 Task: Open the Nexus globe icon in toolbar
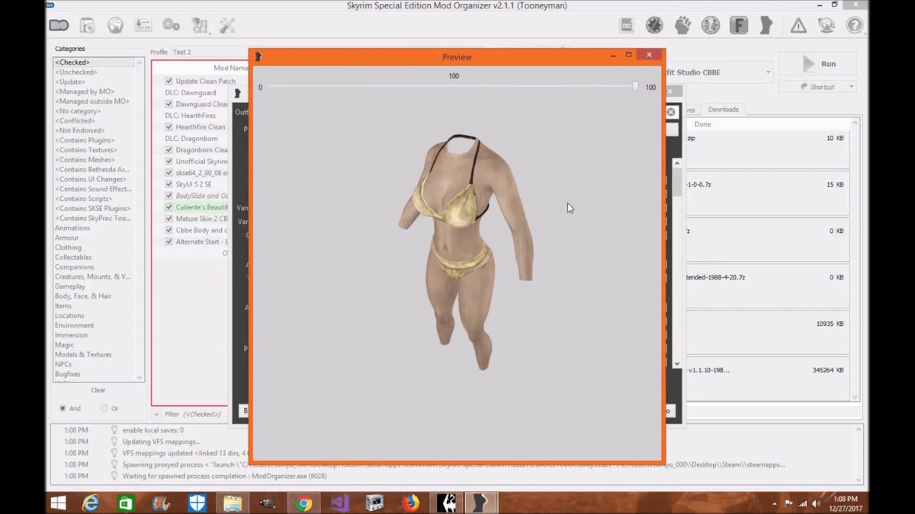pos(115,26)
